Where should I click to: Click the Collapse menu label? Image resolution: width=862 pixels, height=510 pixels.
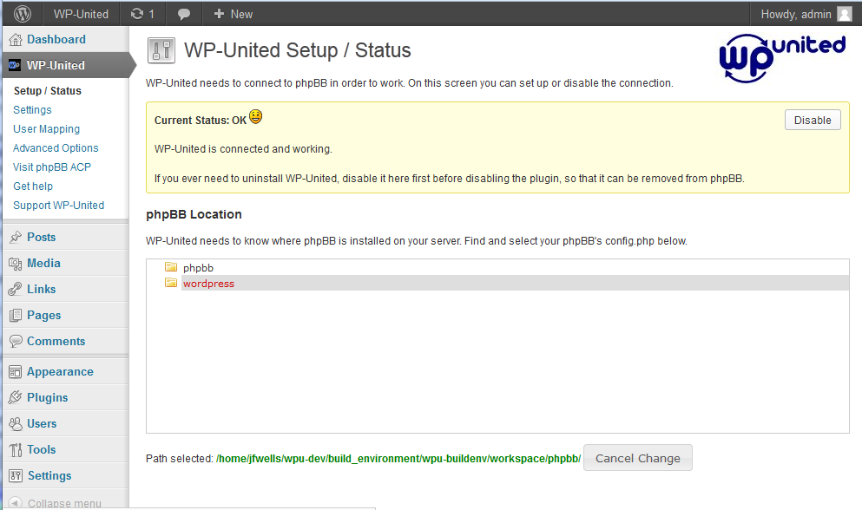[x=64, y=503]
